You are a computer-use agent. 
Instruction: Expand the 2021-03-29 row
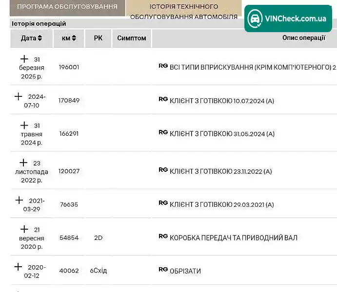[x=19, y=200]
